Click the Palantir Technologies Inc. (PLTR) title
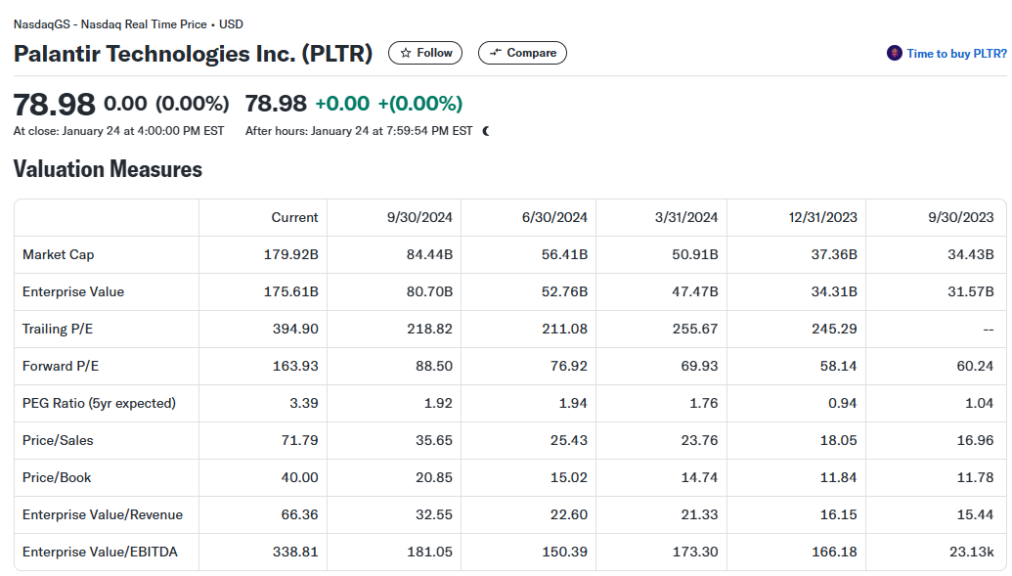The height and width of the screenshot is (576, 1012). [x=193, y=54]
